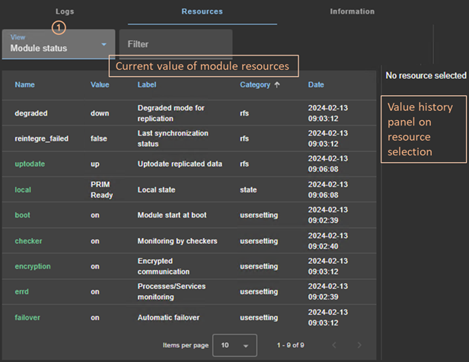Open the View Module status dropdown
Image resolution: width=469 pixels, height=362 pixels.
59,44
